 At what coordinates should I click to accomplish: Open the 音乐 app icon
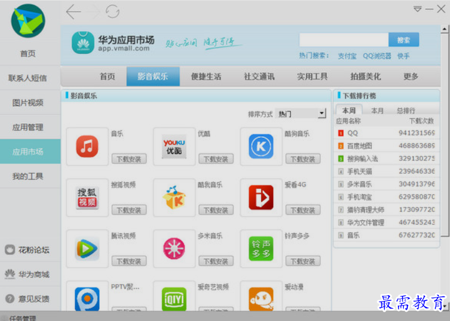tap(87, 147)
